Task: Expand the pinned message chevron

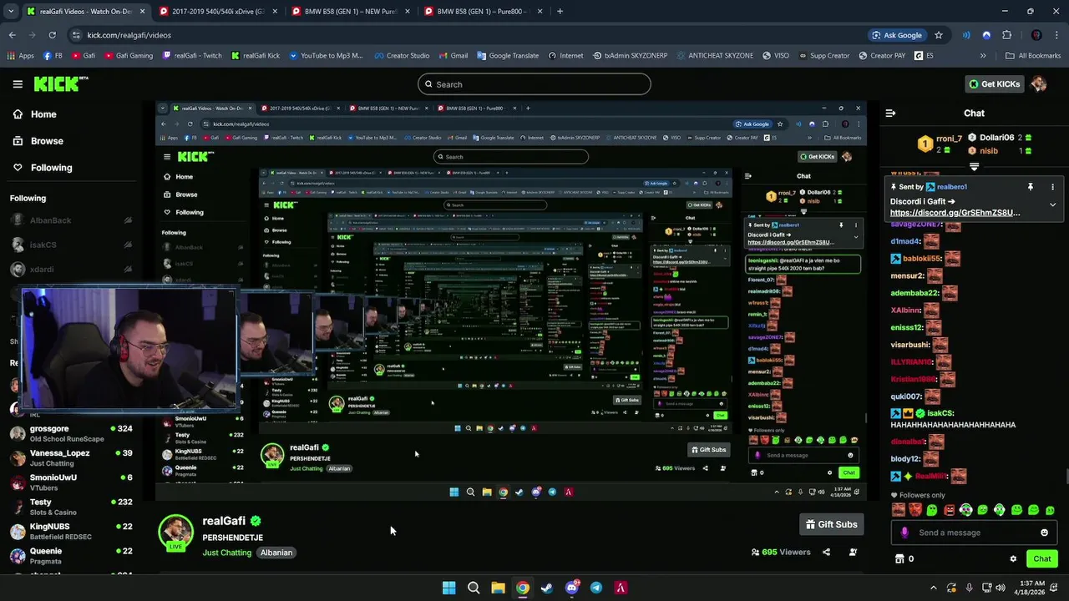Action: tap(1052, 205)
